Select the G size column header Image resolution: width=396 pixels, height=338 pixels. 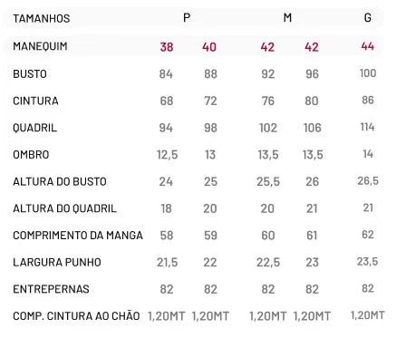click(x=368, y=17)
